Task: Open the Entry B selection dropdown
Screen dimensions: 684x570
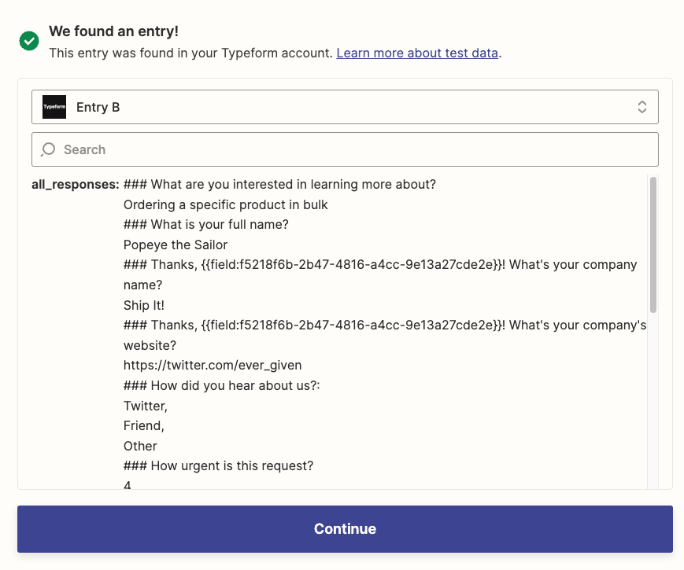Action: (345, 107)
